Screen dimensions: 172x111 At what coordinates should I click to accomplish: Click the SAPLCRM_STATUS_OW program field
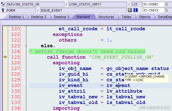35,4
